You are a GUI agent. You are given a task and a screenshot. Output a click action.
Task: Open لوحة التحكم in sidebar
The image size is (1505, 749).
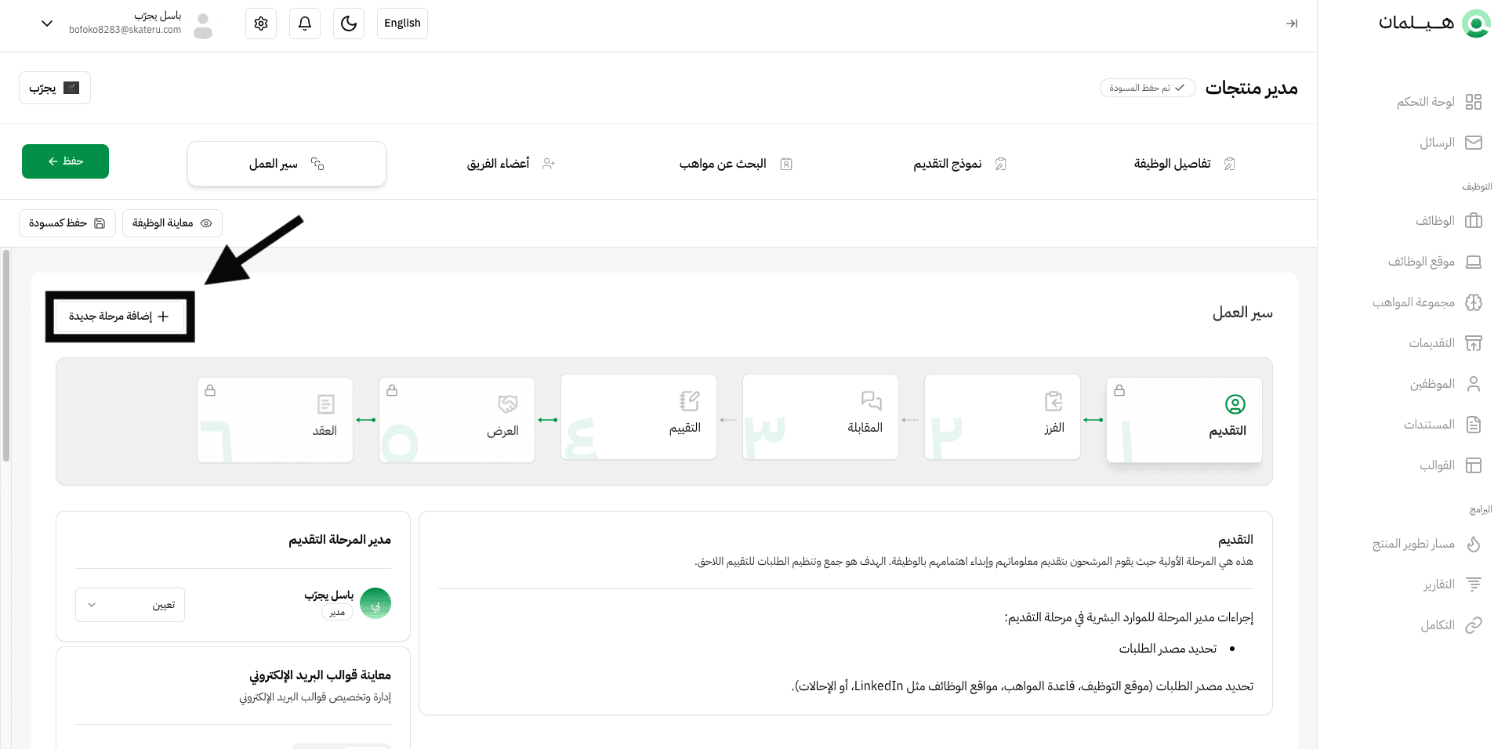(1439, 102)
